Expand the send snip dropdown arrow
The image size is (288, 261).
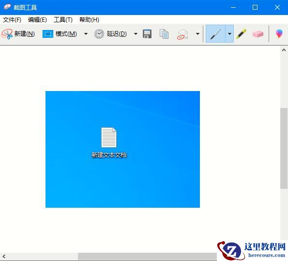[x=197, y=34]
